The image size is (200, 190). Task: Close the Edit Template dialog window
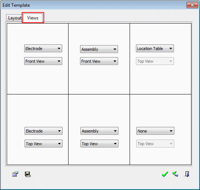click(x=192, y=5)
